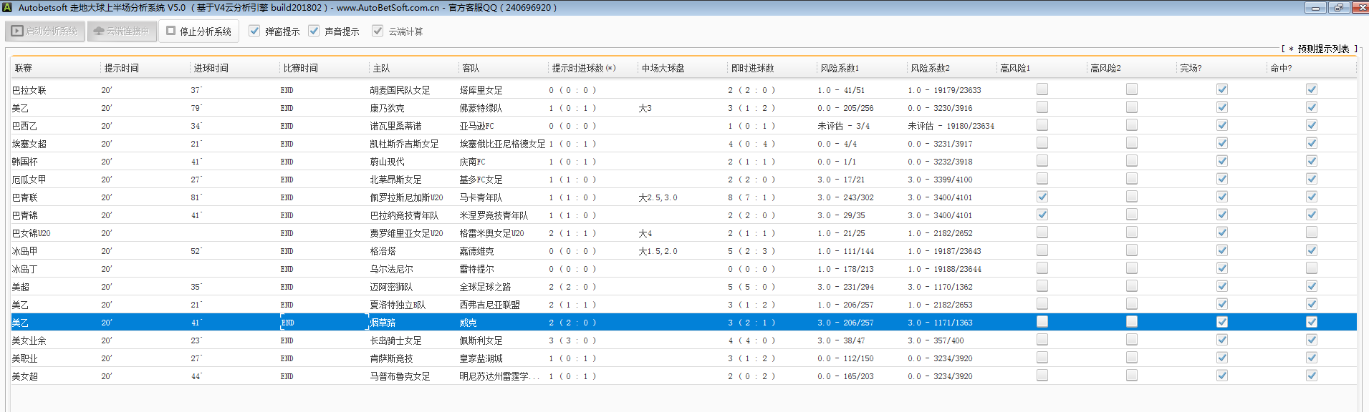Viewport: 1369px width, 412px height.
Task: Click the Autobetsoft app icon in title bar
Action: [x=7, y=7]
